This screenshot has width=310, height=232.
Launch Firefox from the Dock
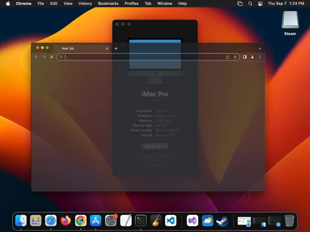[66, 220]
